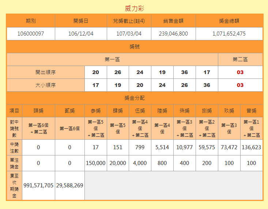Viewport: 268px width, 209px height.
Task: Click the 普獎 column header
Action: (x=252, y=111)
